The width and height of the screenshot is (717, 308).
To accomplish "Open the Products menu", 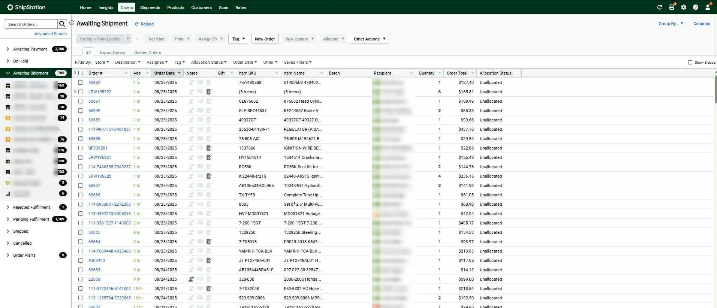I will pos(175,7).
